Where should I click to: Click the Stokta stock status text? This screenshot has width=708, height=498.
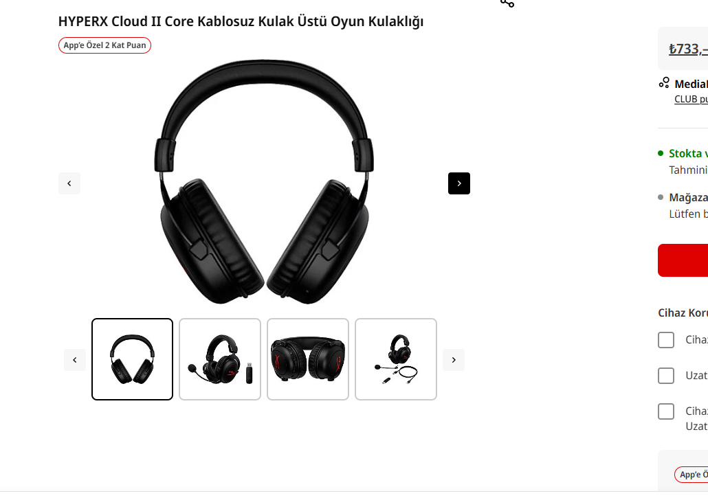tap(688, 153)
